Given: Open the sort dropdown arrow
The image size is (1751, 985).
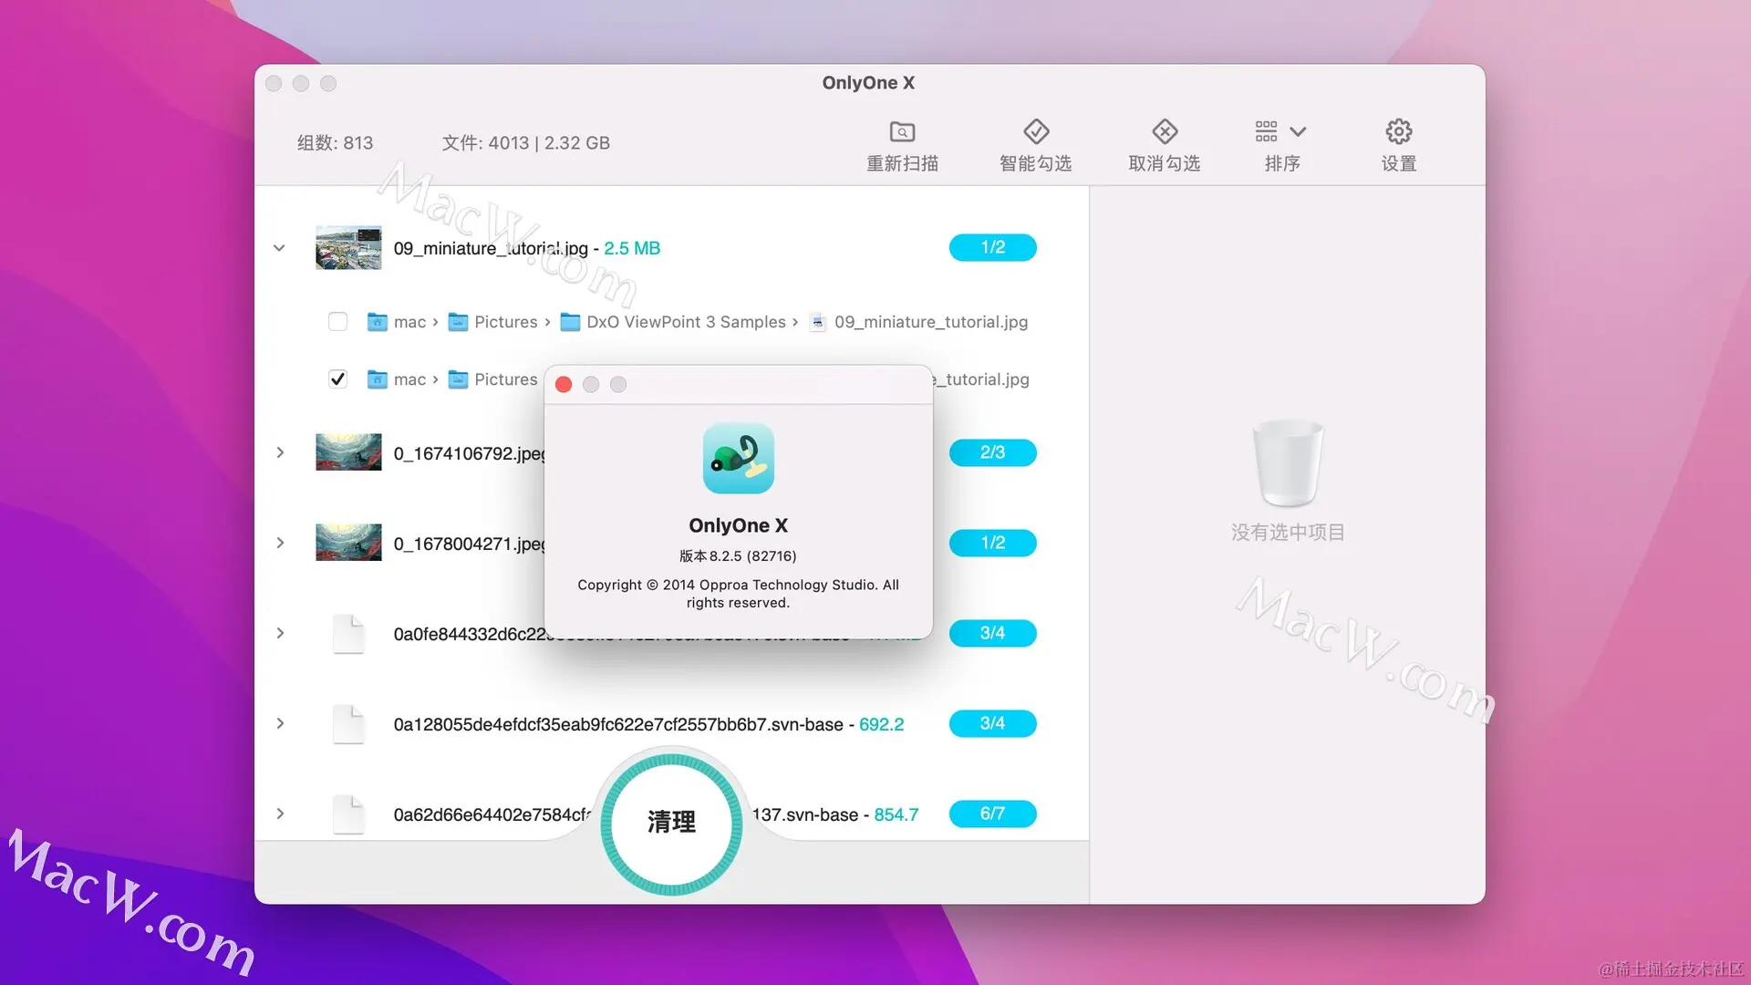Looking at the screenshot, I should point(1298,131).
